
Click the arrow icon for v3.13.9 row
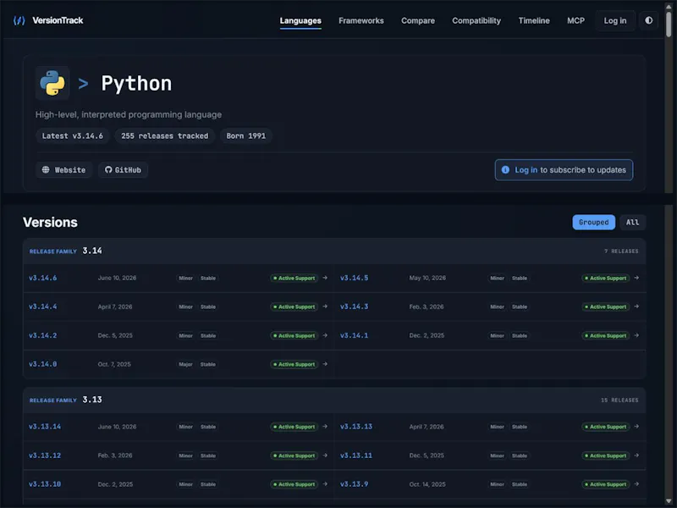pyautogui.click(x=636, y=483)
